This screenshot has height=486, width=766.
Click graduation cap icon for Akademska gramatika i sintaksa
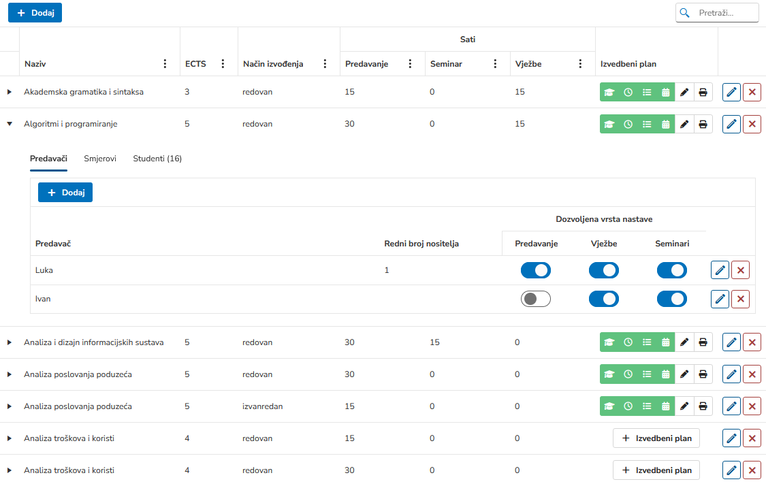(x=609, y=92)
